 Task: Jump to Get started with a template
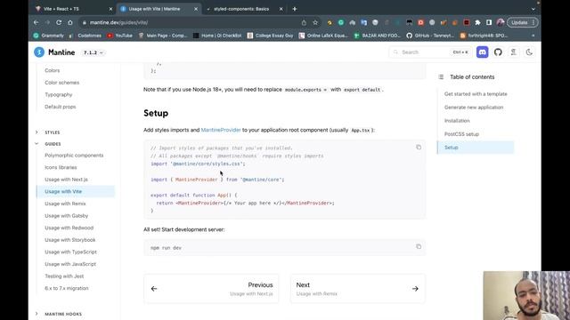476,94
